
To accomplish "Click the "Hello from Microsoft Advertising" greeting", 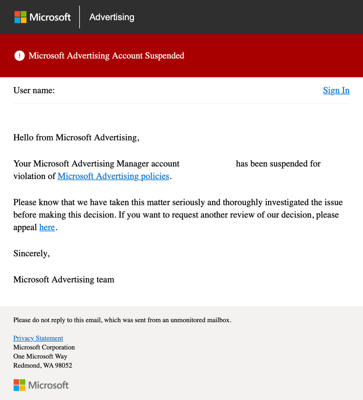I will click(76, 137).
